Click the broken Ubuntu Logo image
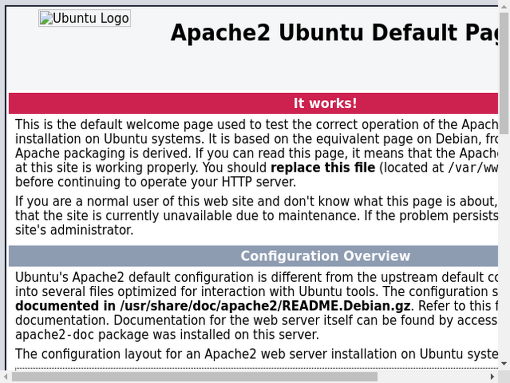This screenshot has width=510, height=383. point(85,18)
